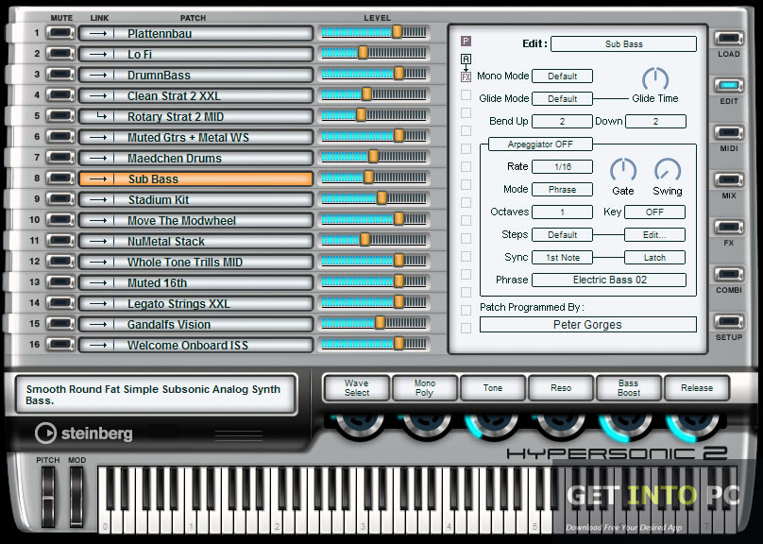Click the MOD wheel

(76, 497)
